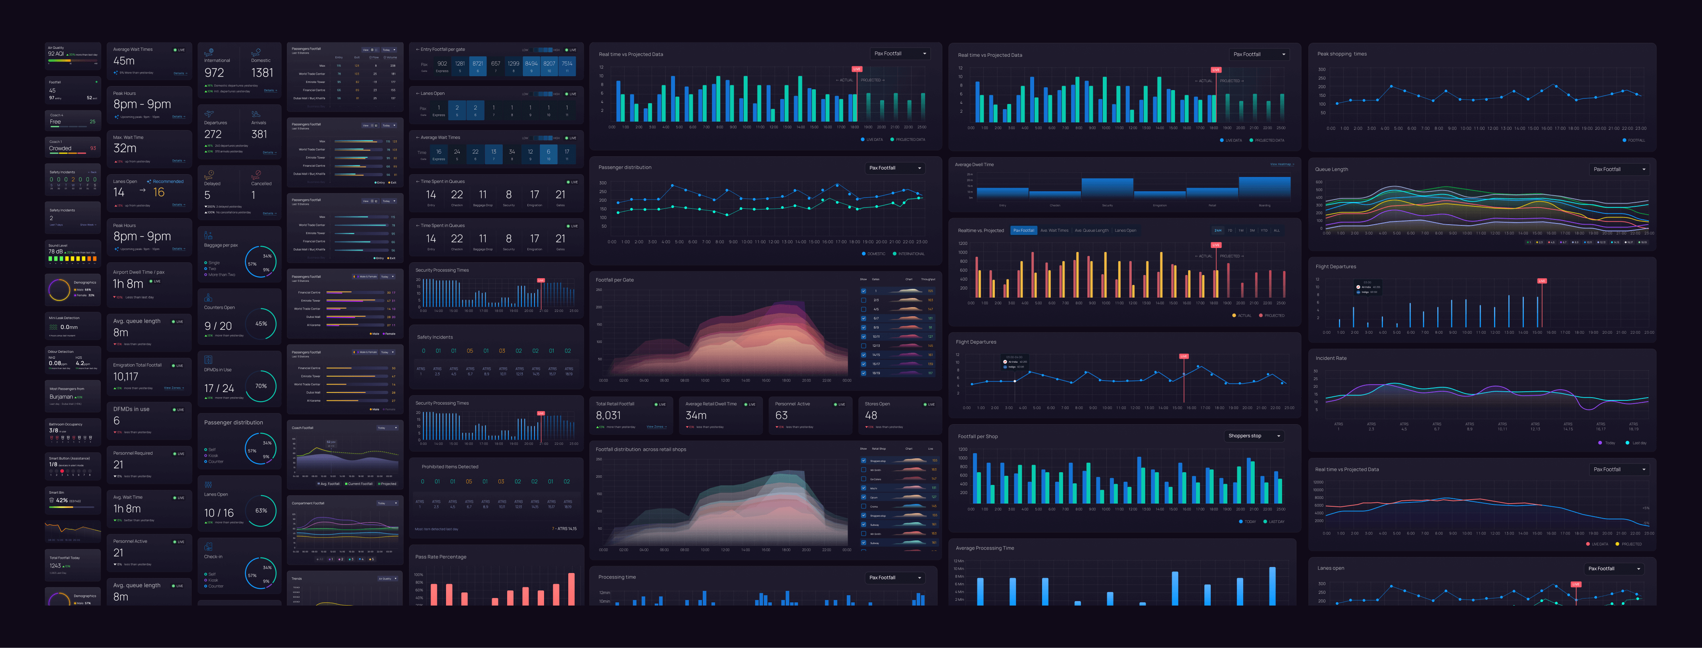Viewport: 1702px width, 648px height.
Task: Check the gate 2/3 checkbox
Action: pos(863,300)
